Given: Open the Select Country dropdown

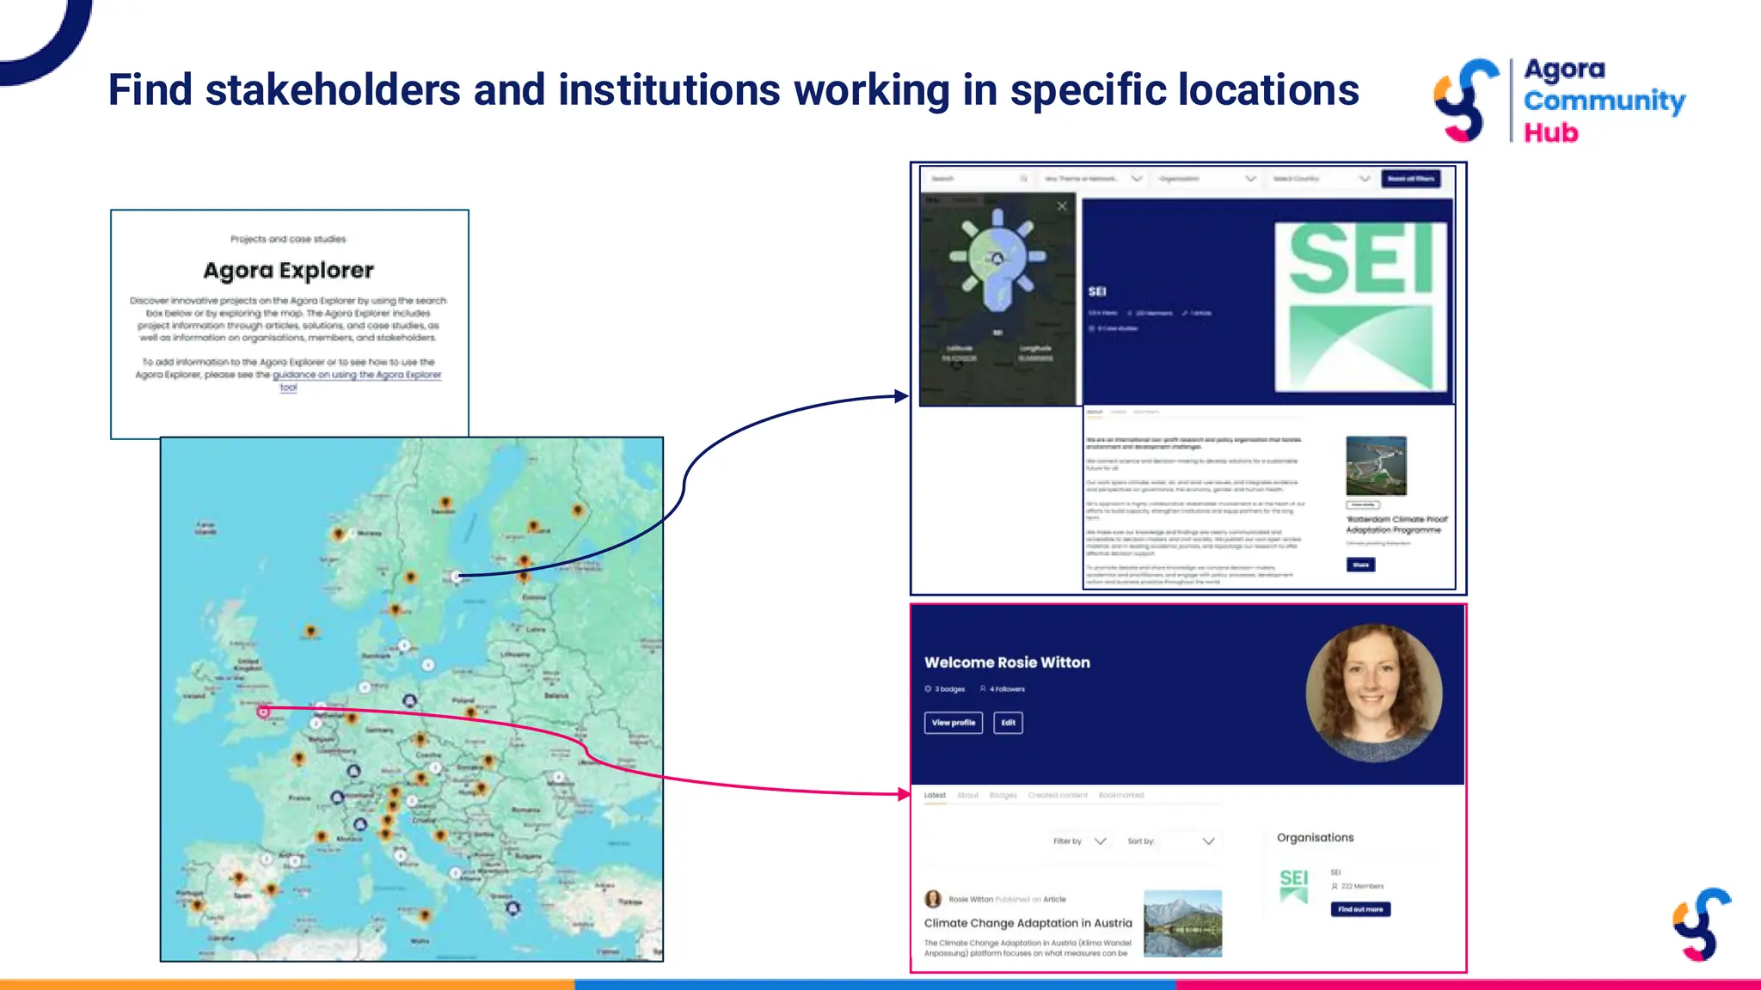Looking at the screenshot, I should (x=1321, y=179).
